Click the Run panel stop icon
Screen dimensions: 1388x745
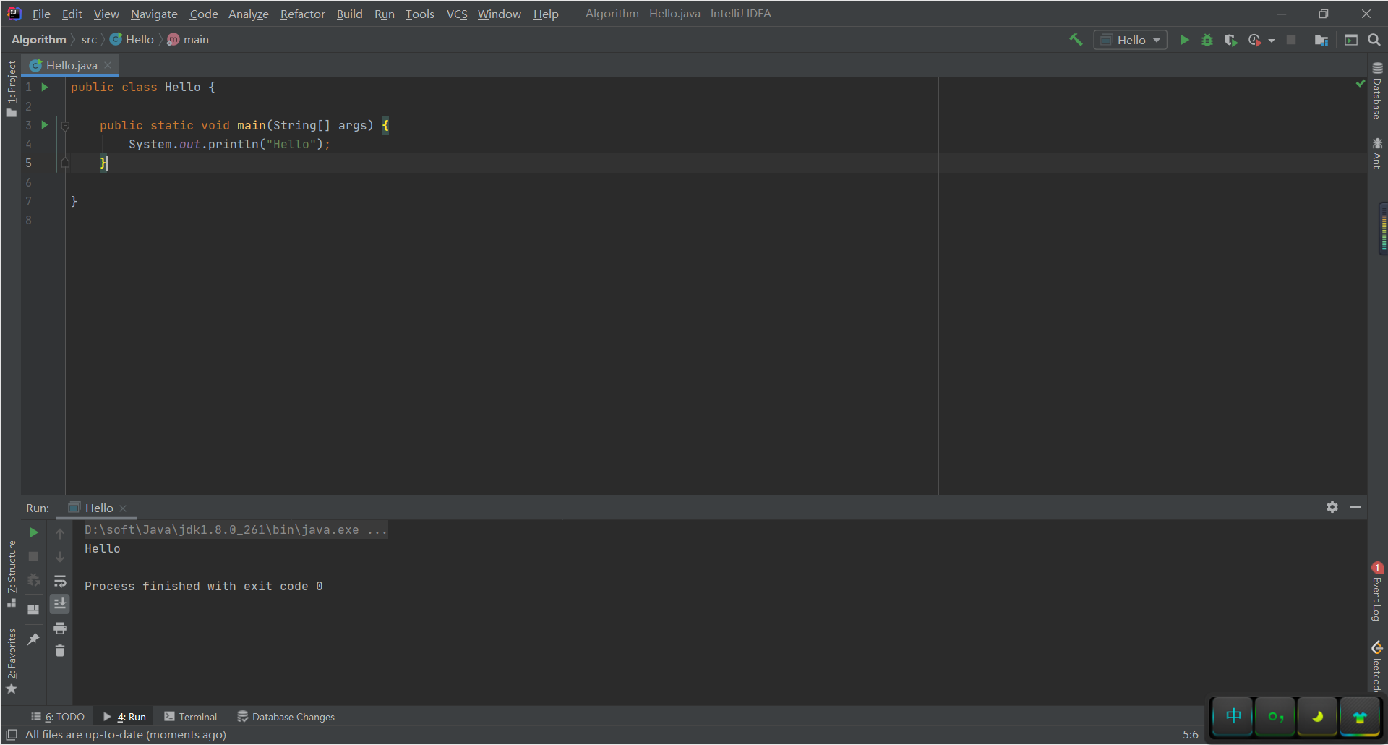[33, 556]
